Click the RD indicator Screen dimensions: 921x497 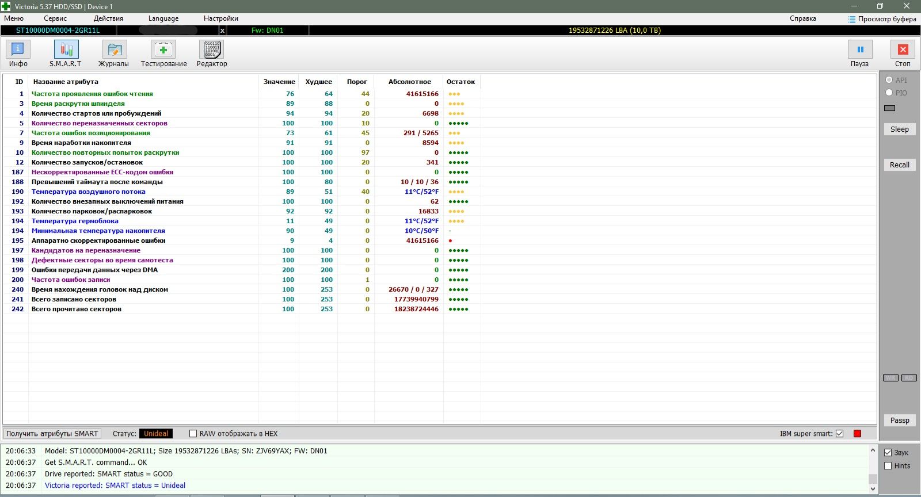click(909, 378)
